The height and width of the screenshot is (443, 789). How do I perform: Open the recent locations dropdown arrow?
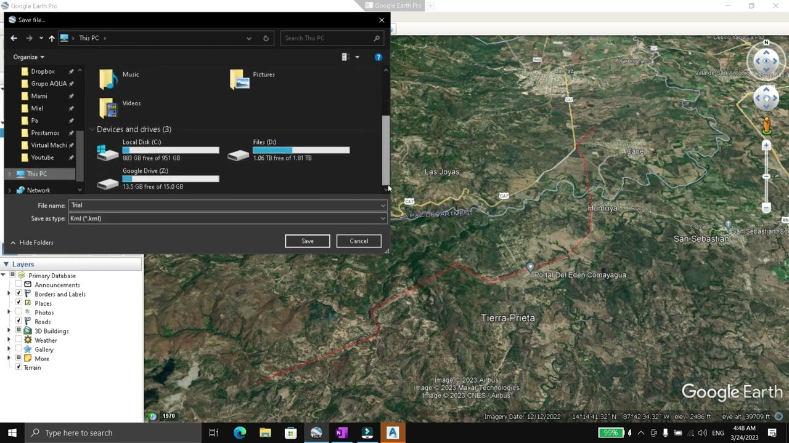[41, 38]
